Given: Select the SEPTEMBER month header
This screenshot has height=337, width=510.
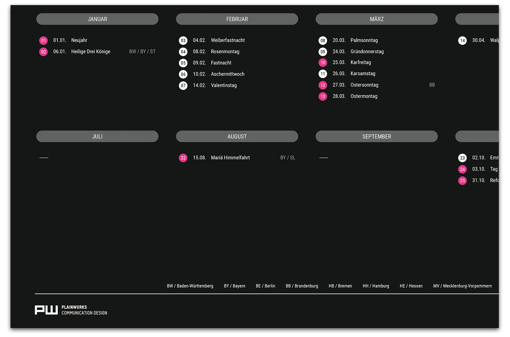Looking at the screenshot, I should (x=376, y=136).
